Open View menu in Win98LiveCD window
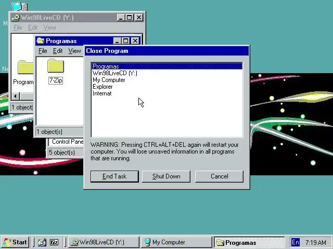This screenshot has width=333, height=249. click(x=49, y=27)
